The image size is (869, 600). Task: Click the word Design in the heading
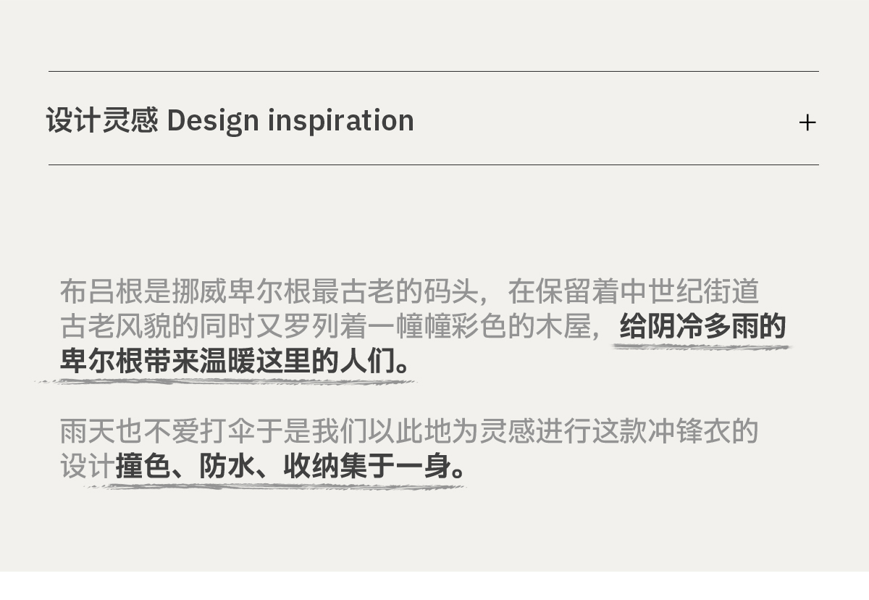[x=212, y=120]
